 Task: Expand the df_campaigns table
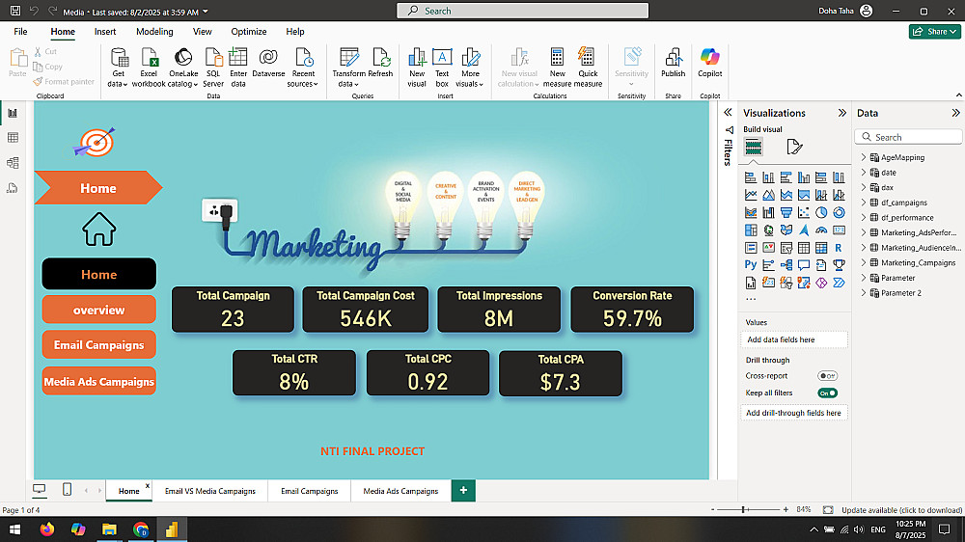[864, 203]
